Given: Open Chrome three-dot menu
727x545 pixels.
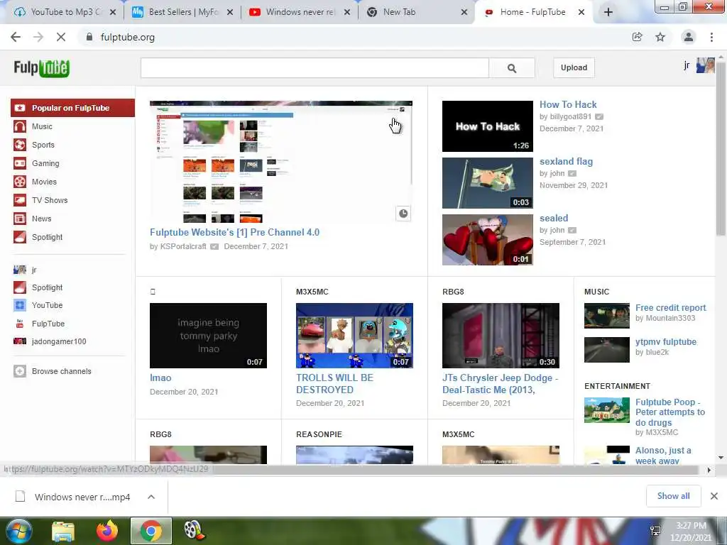Looking at the screenshot, I should (x=711, y=37).
